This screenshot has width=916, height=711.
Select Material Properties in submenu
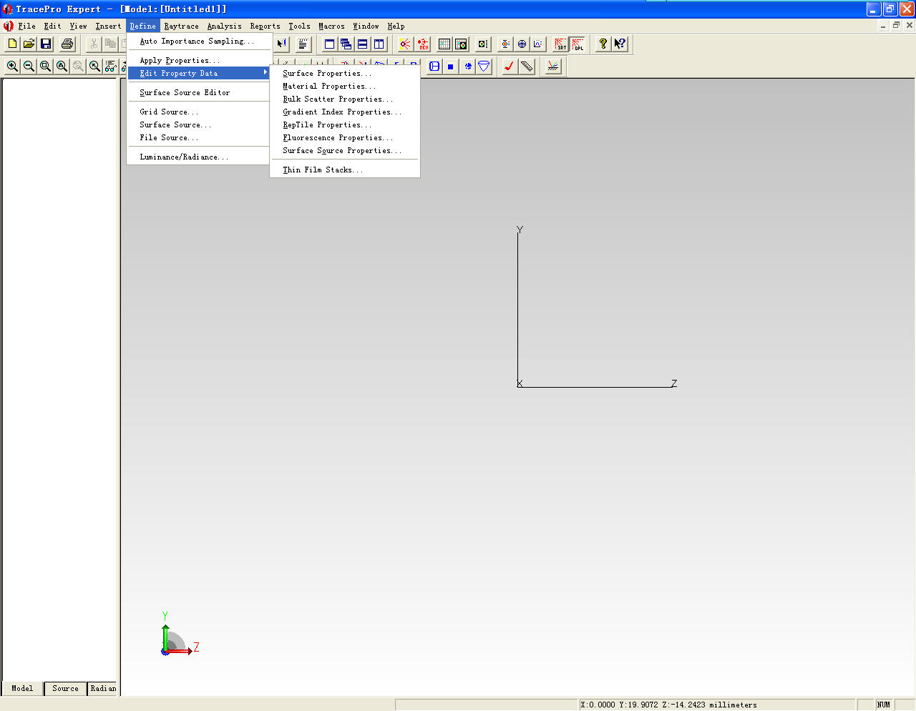point(345,86)
